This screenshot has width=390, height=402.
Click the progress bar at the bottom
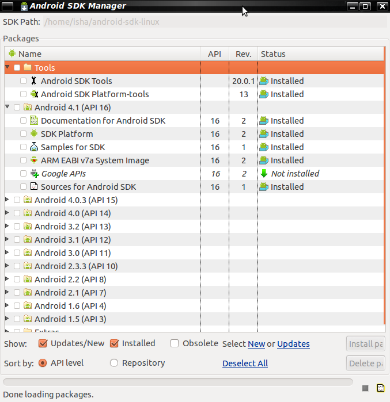178,382
